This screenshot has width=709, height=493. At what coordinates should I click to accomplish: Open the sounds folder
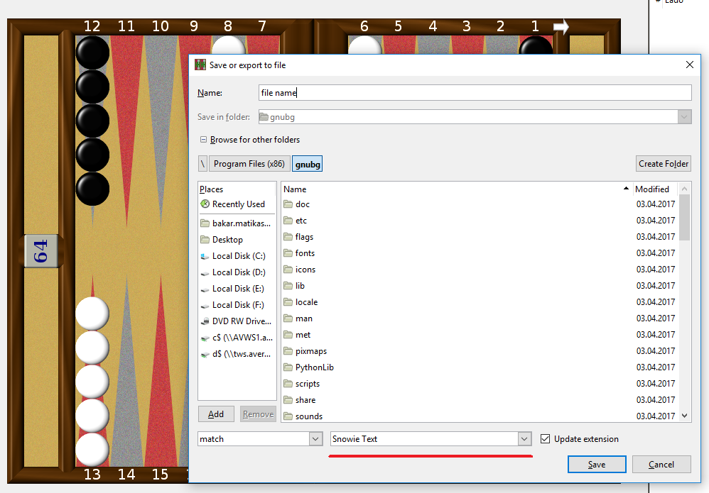pos(308,416)
